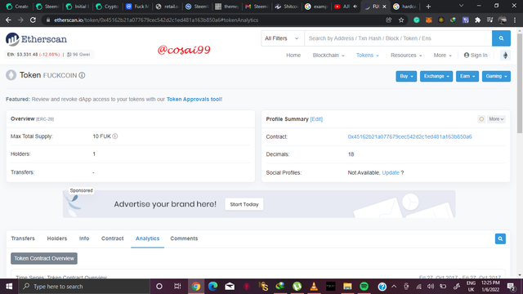523x294 pixels.
Task: Open the MetaMask fox extension
Action: tap(428, 20)
